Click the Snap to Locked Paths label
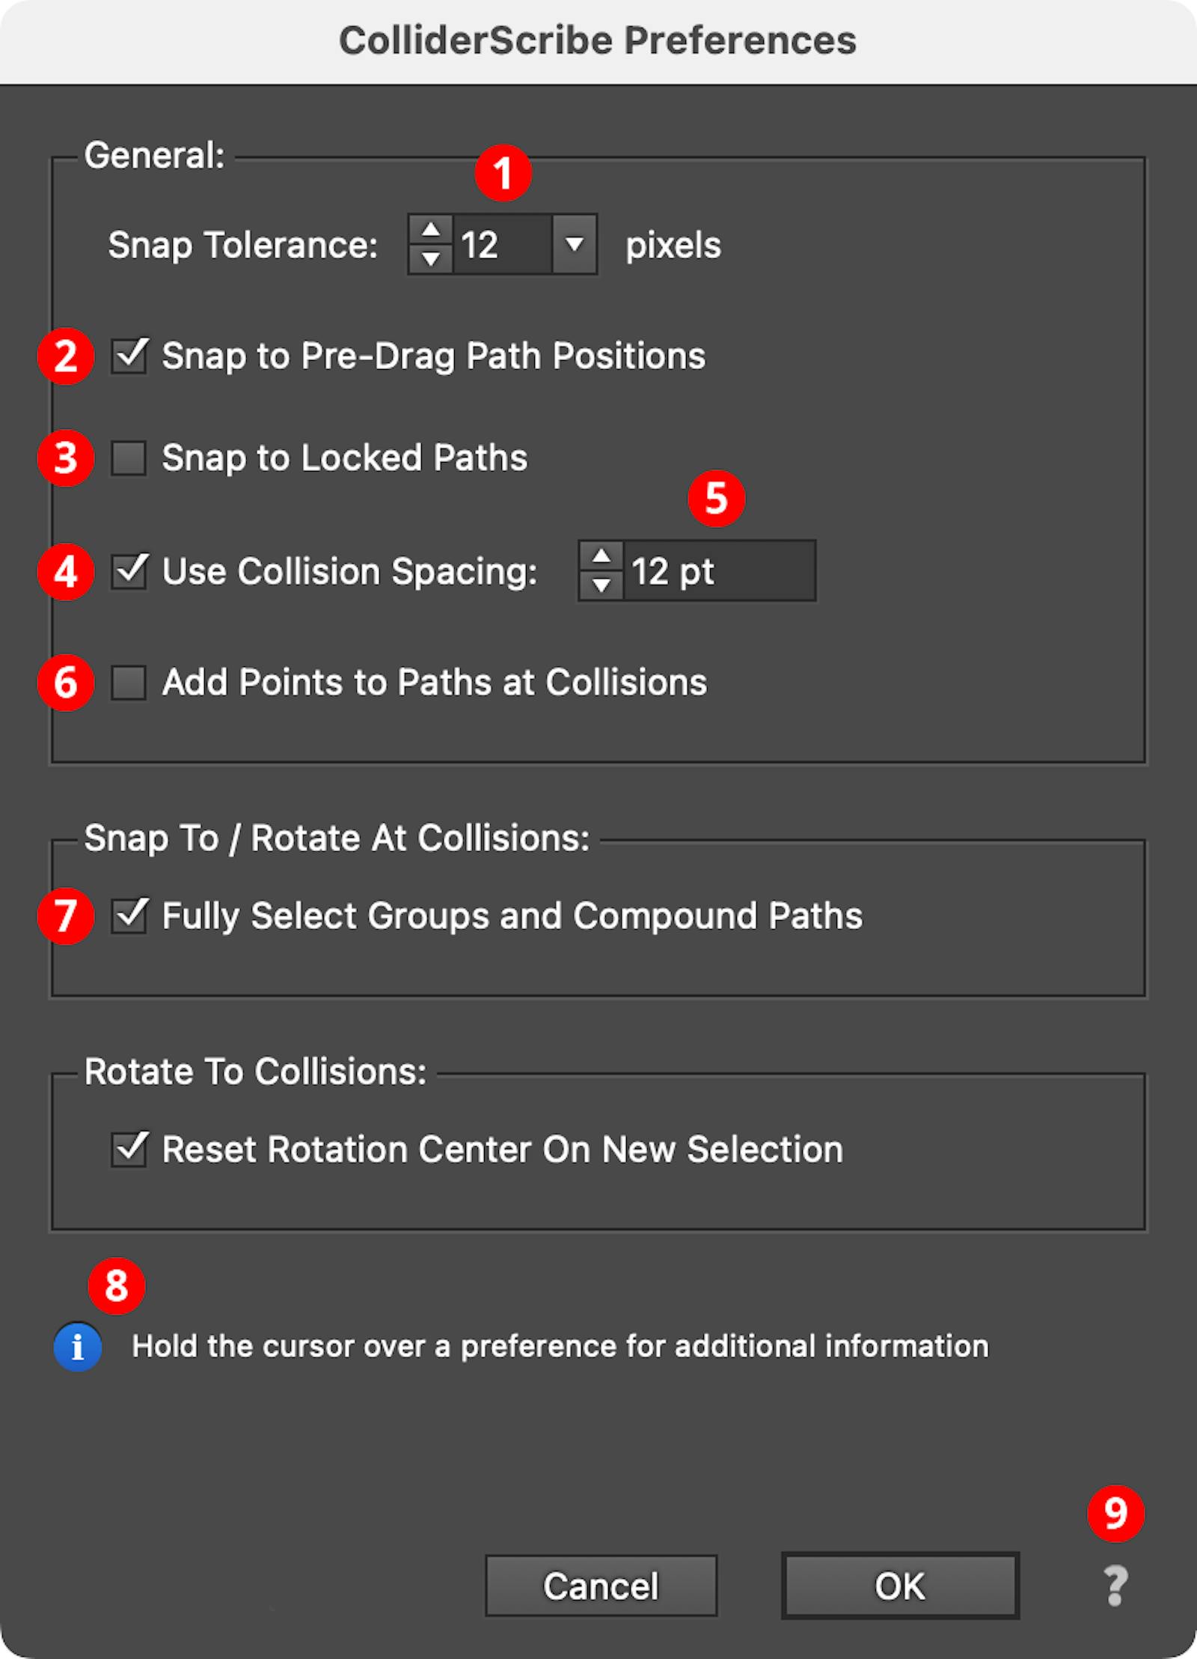The width and height of the screenshot is (1197, 1659). coord(344,457)
